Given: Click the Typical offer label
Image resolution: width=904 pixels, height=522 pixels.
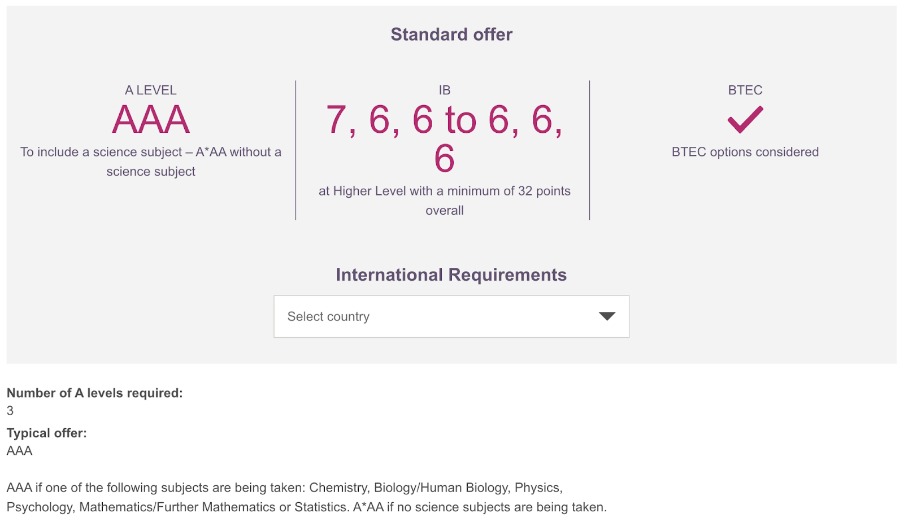Looking at the screenshot, I should pyautogui.click(x=47, y=433).
